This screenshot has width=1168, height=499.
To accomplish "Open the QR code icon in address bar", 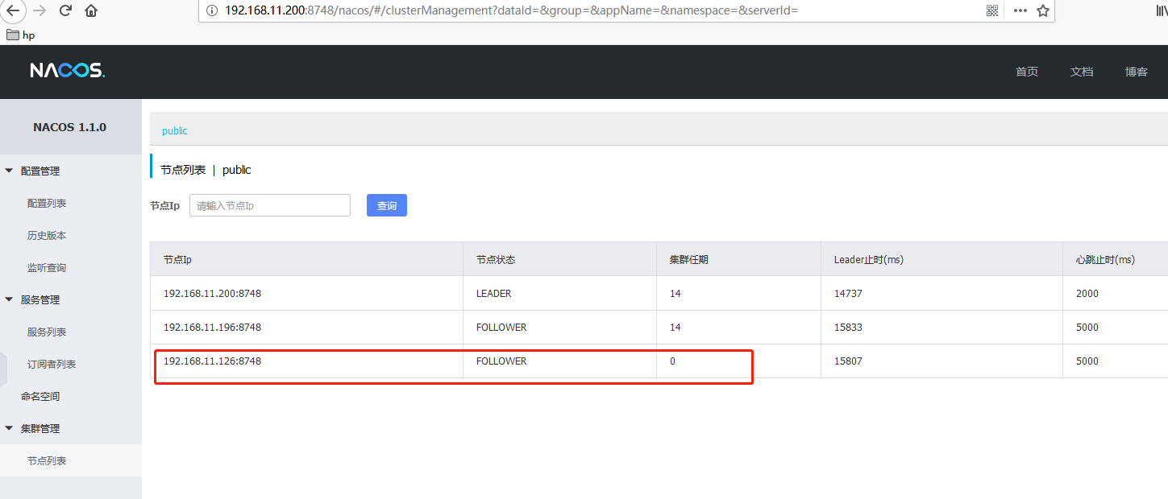I will [992, 10].
